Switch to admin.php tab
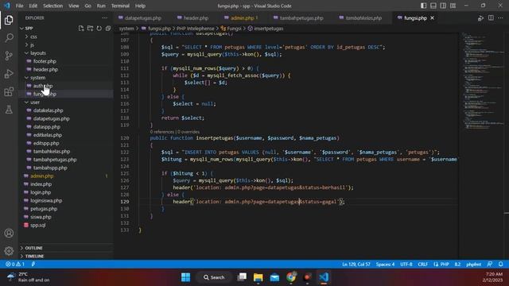Viewport: 509px width, 286px height. click(x=242, y=18)
